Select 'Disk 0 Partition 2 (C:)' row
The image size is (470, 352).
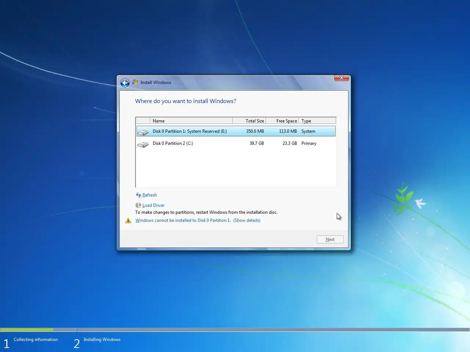point(236,143)
